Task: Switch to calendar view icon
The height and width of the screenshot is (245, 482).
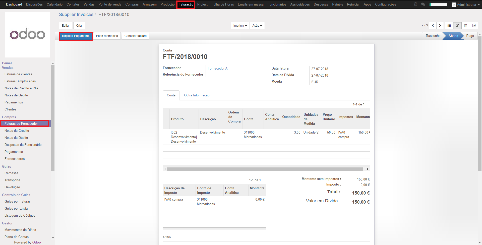Action: (x=466, y=26)
